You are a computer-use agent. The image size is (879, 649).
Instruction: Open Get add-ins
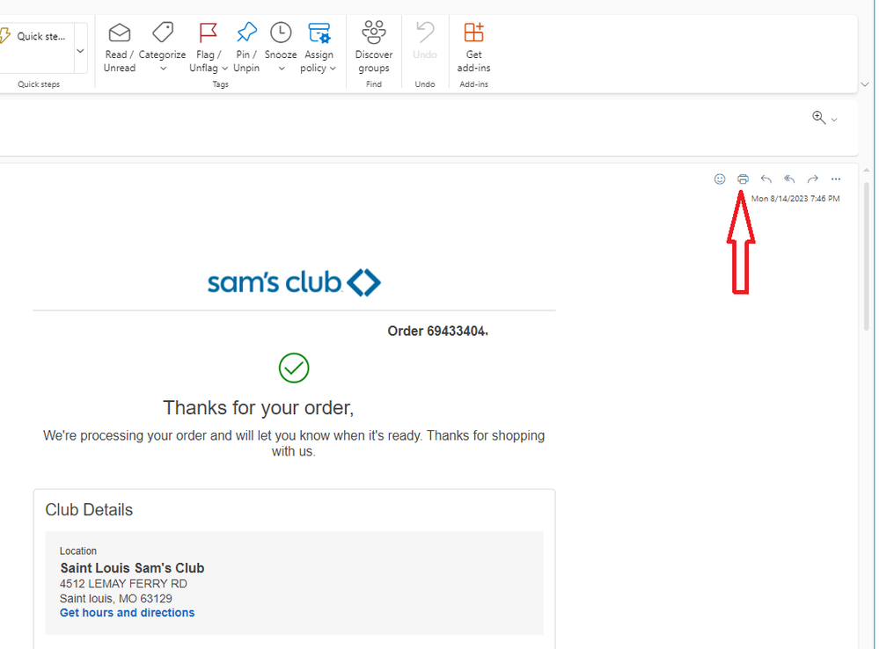pyautogui.click(x=473, y=47)
